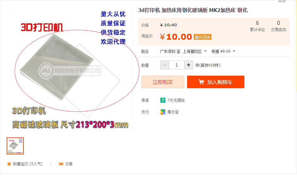Screen dimensions: 297x179
Task: Click the 首件促销 promotion tag
Action: 202,37
